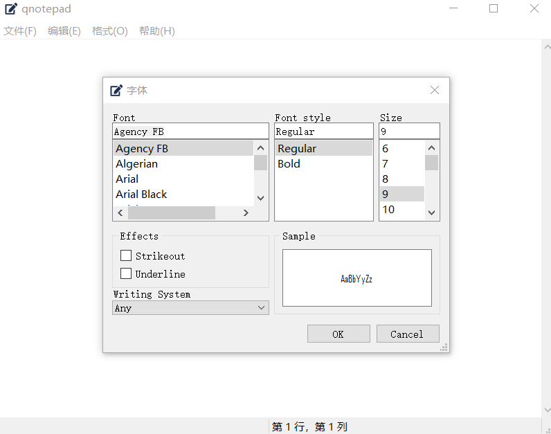Enable the Strikeout effect checkbox
Screen dimensions: 551x434
[126, 256]
